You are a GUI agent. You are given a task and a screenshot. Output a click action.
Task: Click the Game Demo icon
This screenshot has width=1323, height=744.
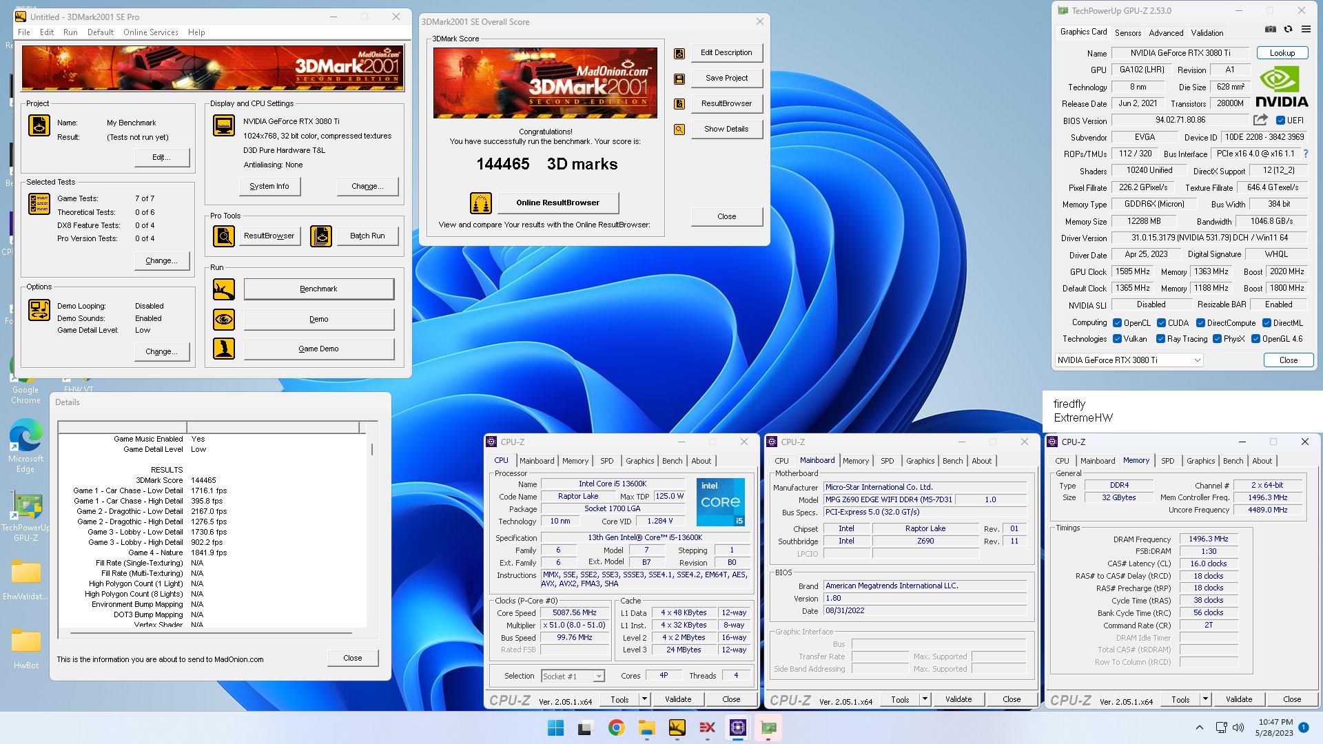click(224, 349)
